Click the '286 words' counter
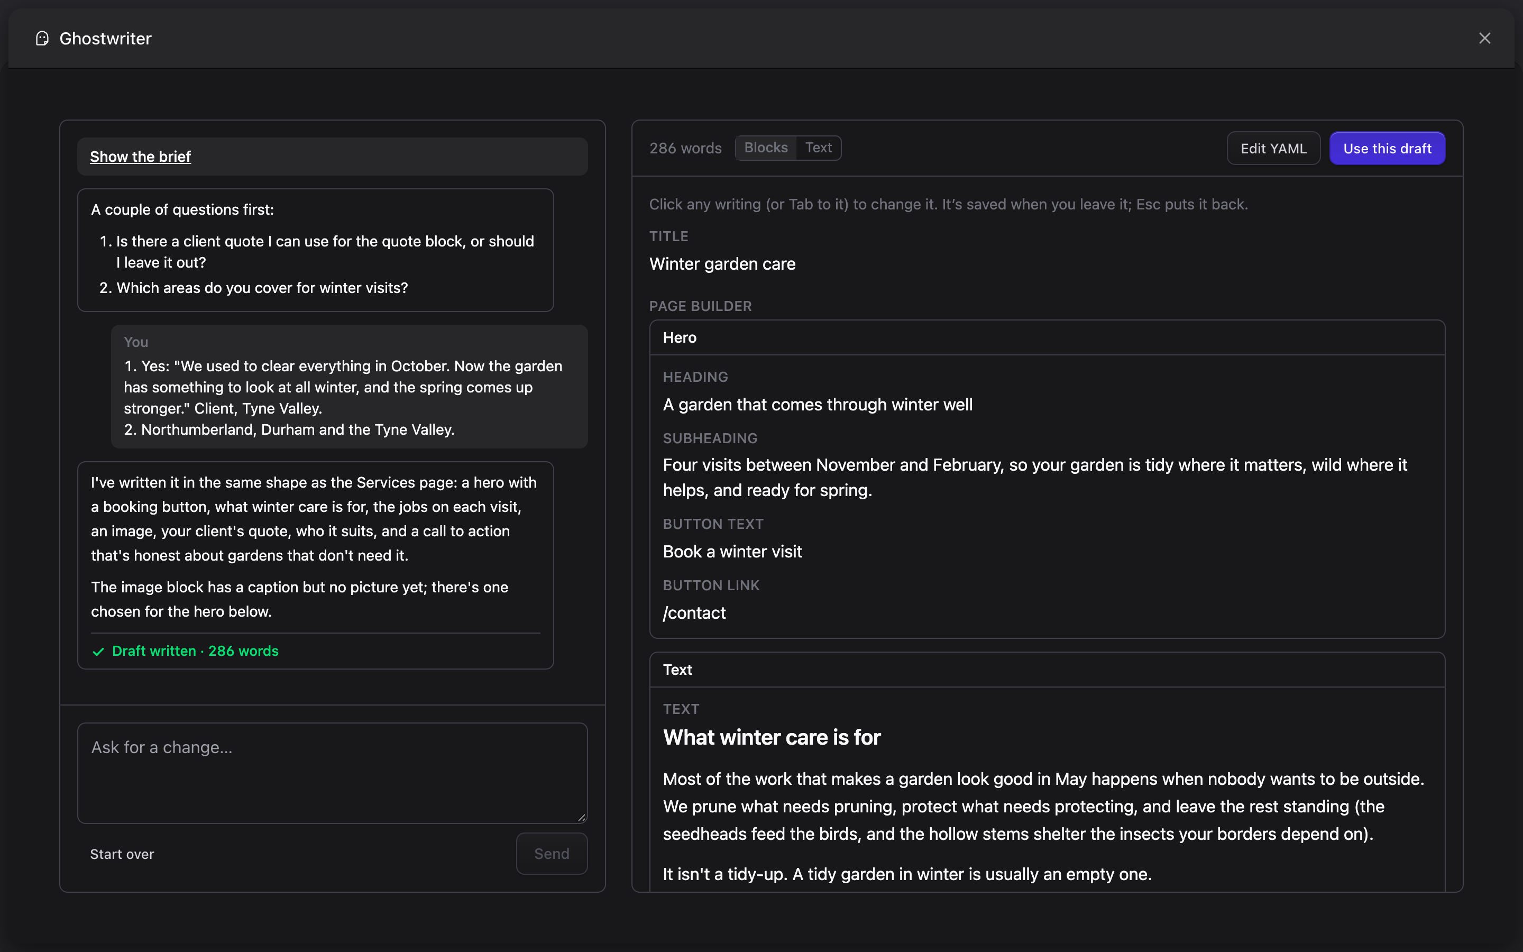This screenshot has height=952, width=1523. click(685, 148)
